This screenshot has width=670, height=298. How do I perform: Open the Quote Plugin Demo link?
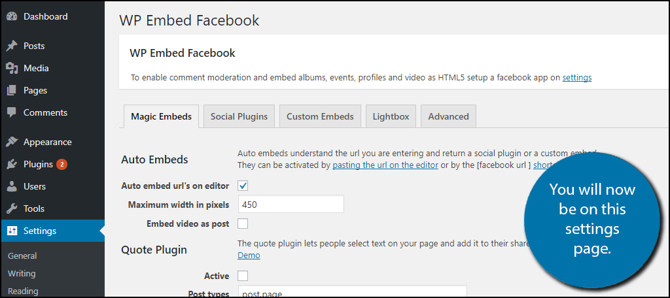[x=249, y=256]
